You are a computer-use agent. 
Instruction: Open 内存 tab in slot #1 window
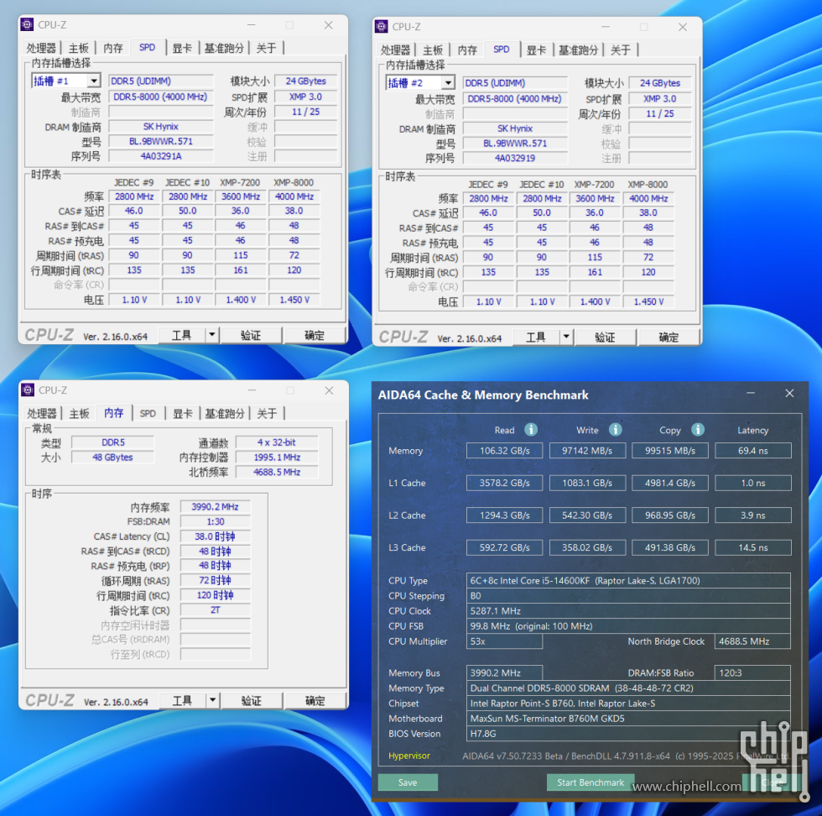tap(112, 49)
